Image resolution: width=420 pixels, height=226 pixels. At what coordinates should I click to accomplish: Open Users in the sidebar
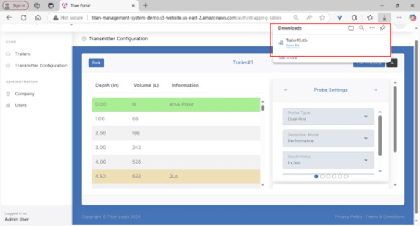pos(21,105)
